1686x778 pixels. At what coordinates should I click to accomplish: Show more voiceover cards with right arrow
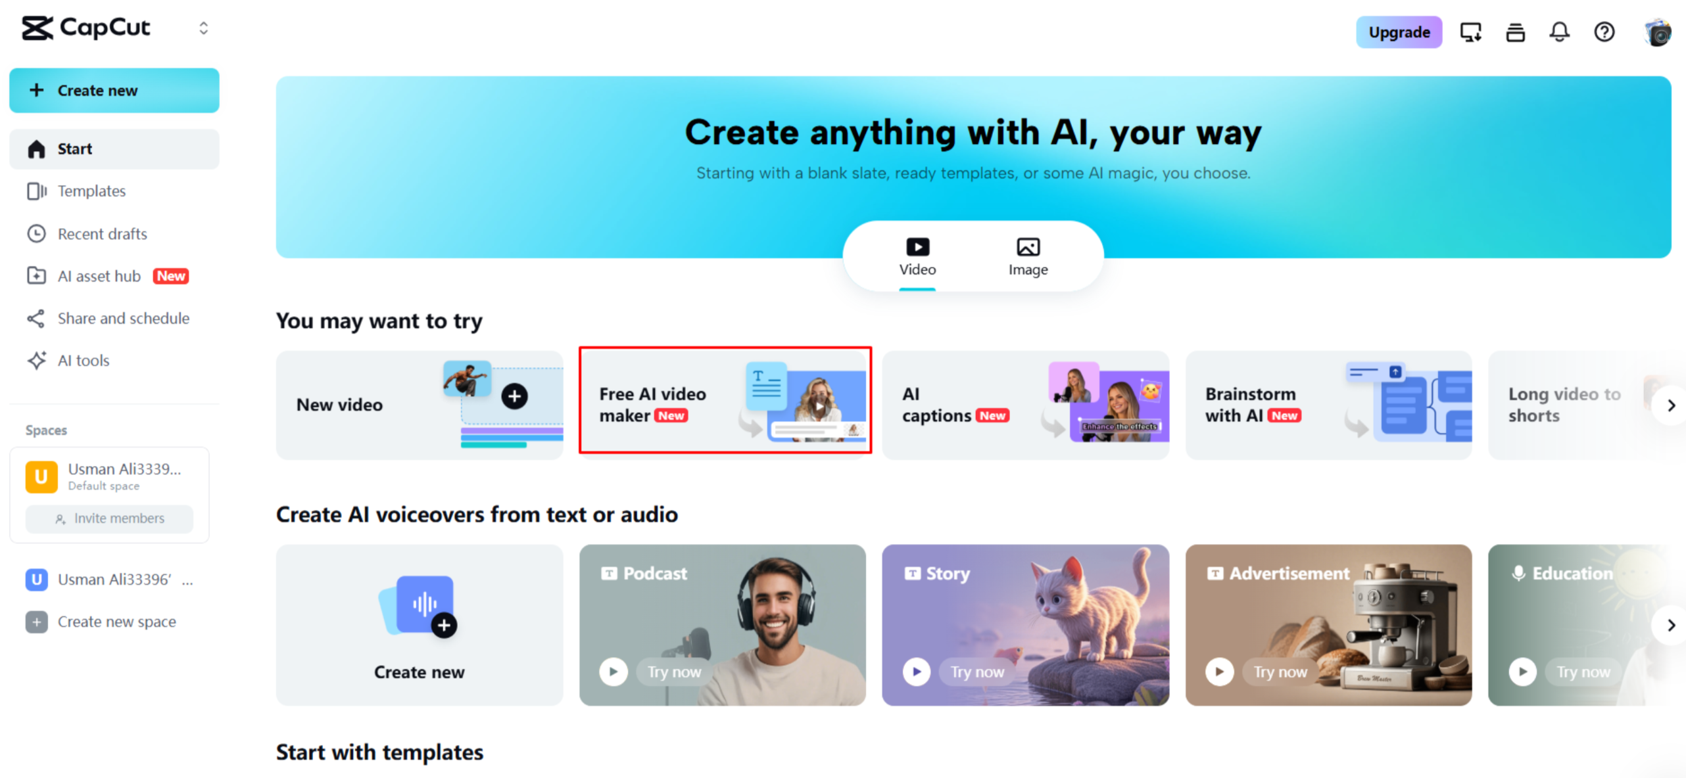tap(1670, 625)
